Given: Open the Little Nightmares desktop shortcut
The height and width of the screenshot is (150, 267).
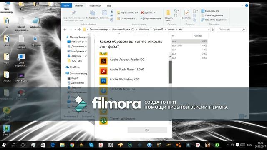Looking at the screenshot, I should [21, 60].
